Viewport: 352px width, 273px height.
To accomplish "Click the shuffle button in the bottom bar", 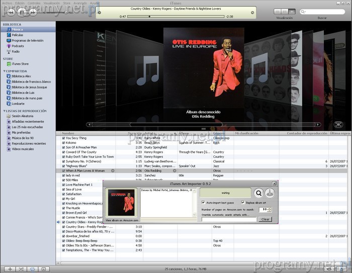I will (21, 269).
